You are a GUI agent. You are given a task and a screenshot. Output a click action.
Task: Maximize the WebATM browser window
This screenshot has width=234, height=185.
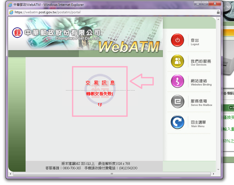coord(205,4)
